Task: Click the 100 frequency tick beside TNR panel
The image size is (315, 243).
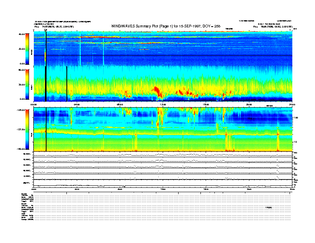Action: [x=296, y=118]
